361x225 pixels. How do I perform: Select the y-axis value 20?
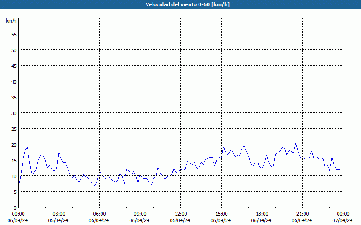click(14, 144)
